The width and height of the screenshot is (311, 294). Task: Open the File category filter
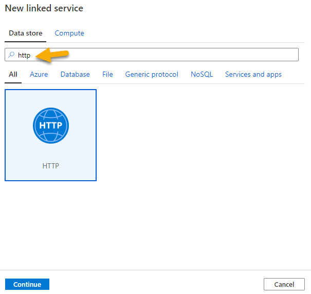[107, 74]
